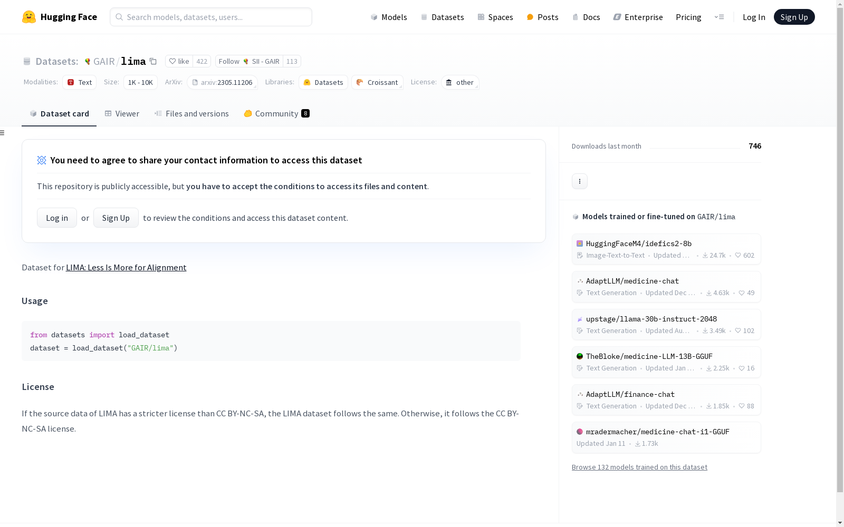
Task: Open the Croissant library tag
Action: pyautogui.click(x=377, y=82)
